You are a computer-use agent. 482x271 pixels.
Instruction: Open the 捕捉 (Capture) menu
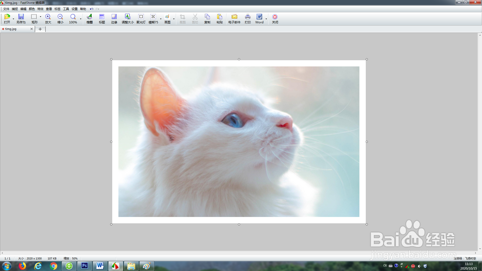[x=15, y=9]
